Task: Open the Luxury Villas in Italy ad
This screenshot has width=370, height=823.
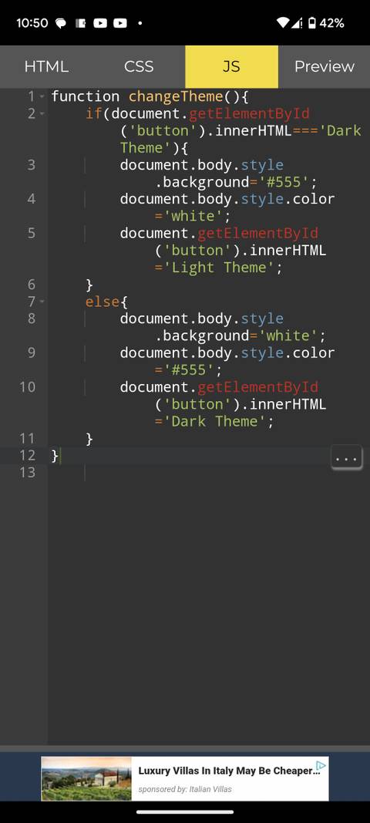Action: [x=229, y=771]
